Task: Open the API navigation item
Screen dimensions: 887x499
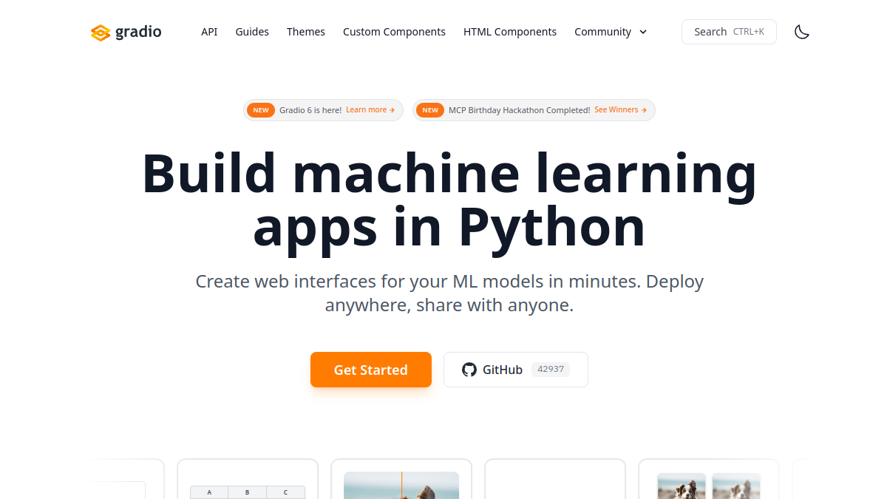Action: (x=209, y=32)
